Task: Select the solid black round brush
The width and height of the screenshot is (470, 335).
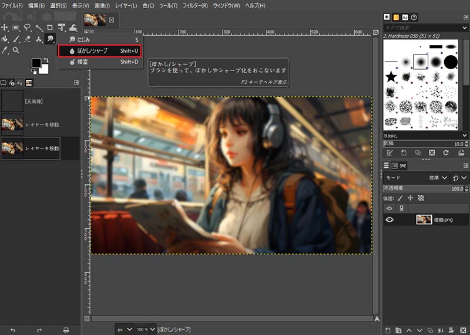Action: click(x=451, y=62)
